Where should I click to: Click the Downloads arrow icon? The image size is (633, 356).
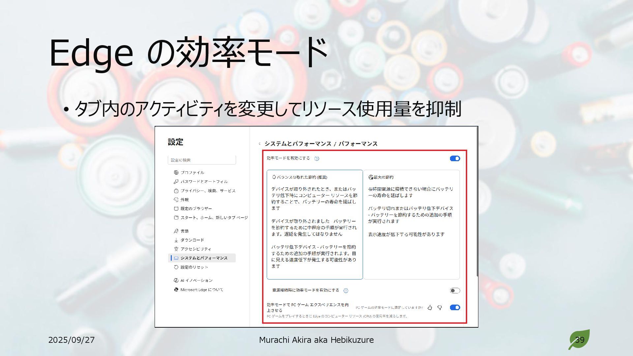point(176,240)
